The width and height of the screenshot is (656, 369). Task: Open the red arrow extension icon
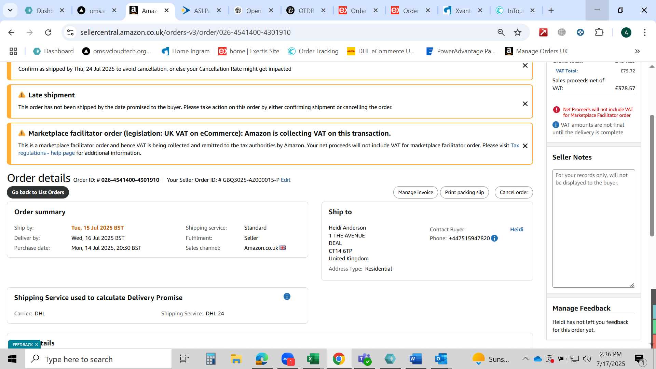click(x=543, y=32)
